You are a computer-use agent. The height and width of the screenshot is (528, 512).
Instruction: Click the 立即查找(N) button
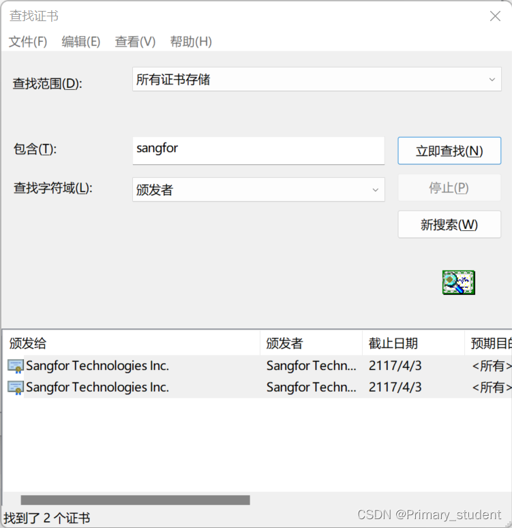(449, 151)
